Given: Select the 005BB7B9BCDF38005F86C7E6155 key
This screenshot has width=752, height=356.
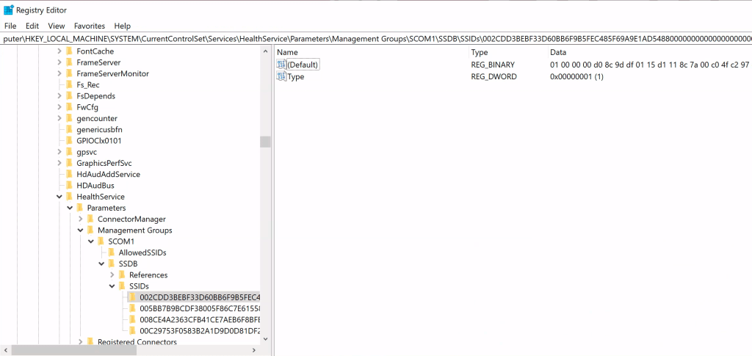Looking at the screenshot, I should point(196,308).
